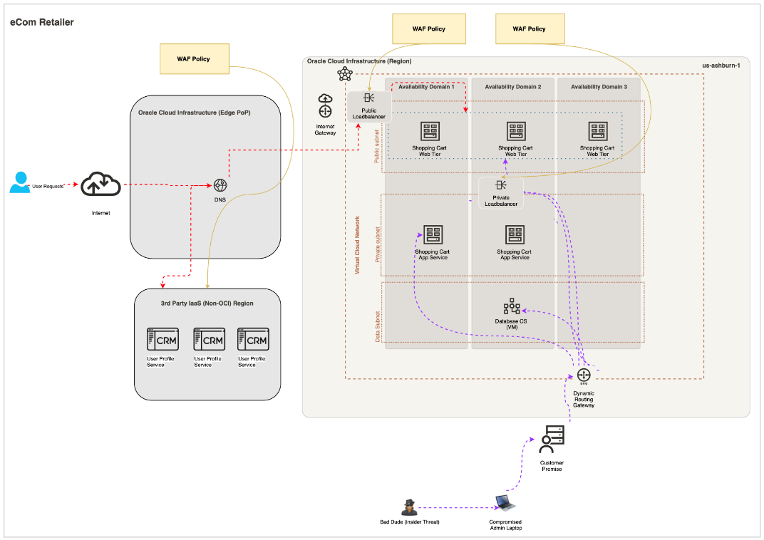
Task: Click the Private subnet vertical label
Action: pyautogui.click(x=377, y=244)
